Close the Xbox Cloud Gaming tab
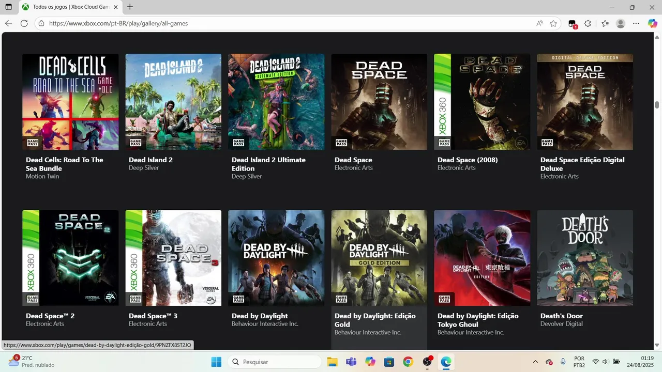The image size is (662, 372). pos(115,7)
